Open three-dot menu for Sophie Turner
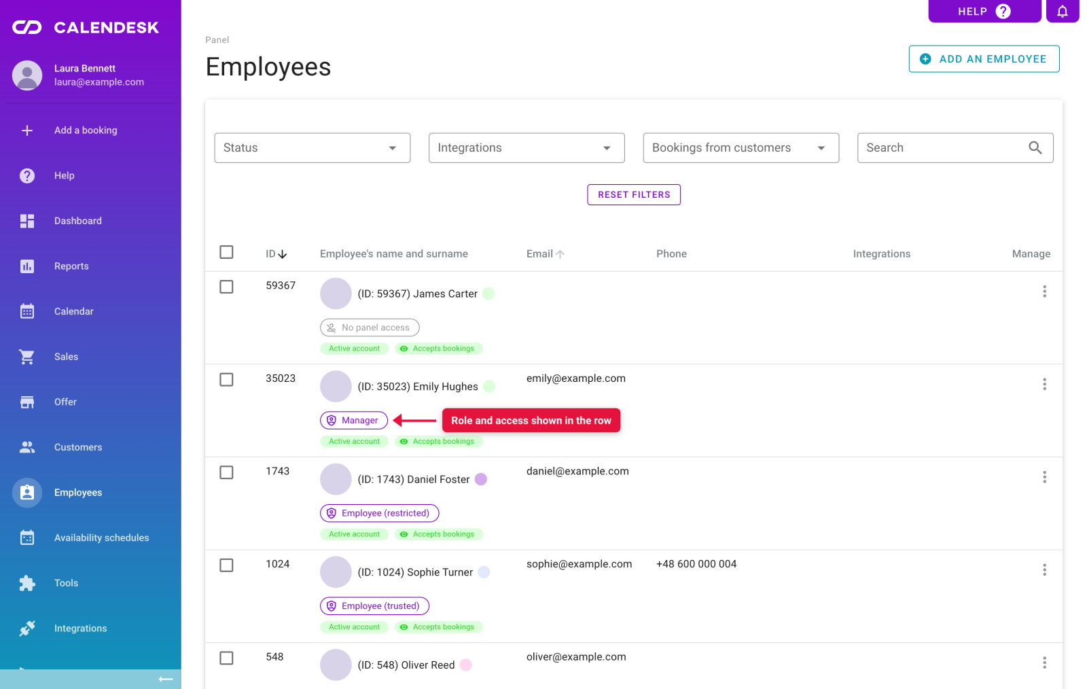Viewport: 1087px width, 689px height. tap(1044, 570)
